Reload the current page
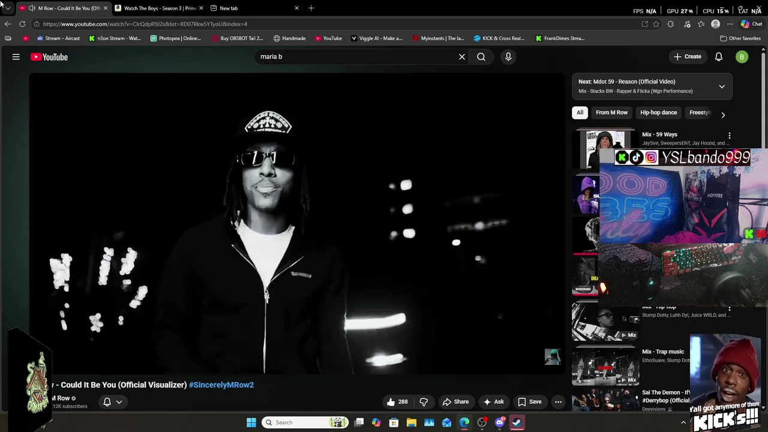768x432 pixels. click(x=22, y=24)
